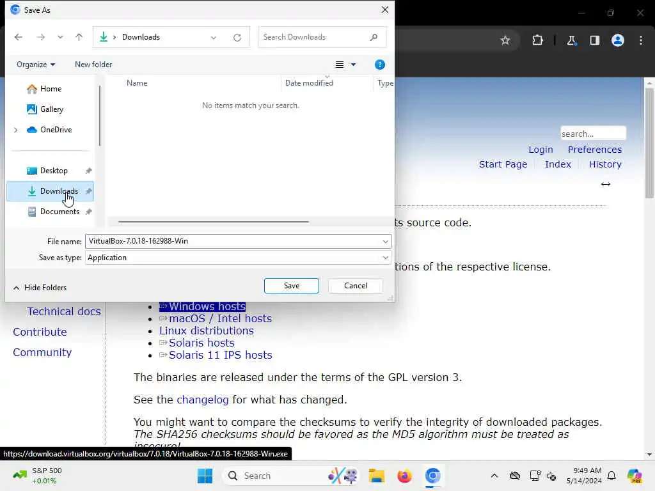
Task: Click the macOS / Intel hosts link
Action: [216, 318]
